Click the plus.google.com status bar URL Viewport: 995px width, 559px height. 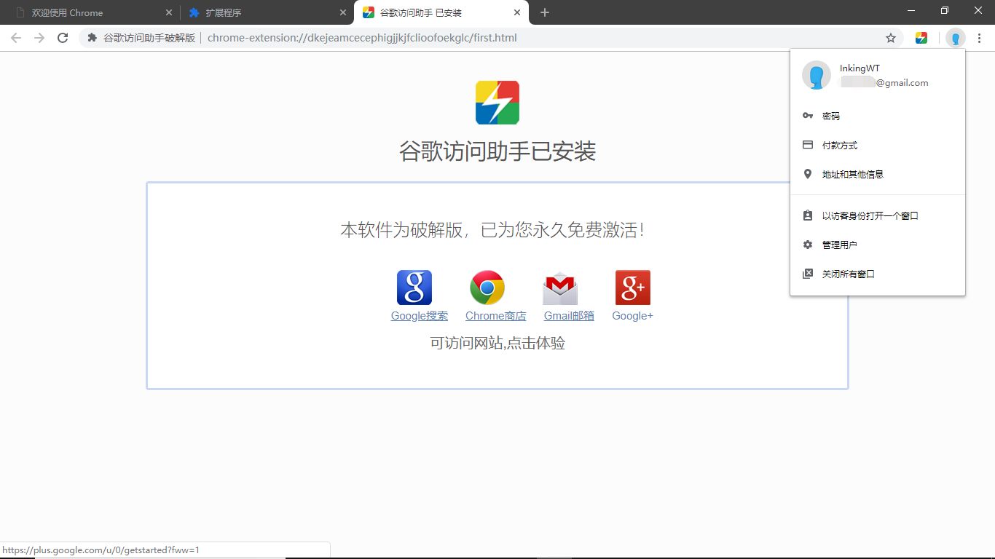pos(101,550)
